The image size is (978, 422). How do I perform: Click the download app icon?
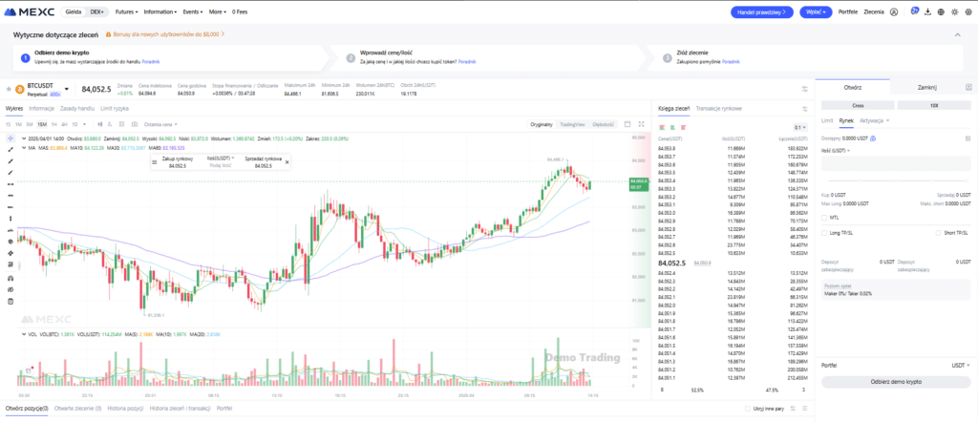927,12
